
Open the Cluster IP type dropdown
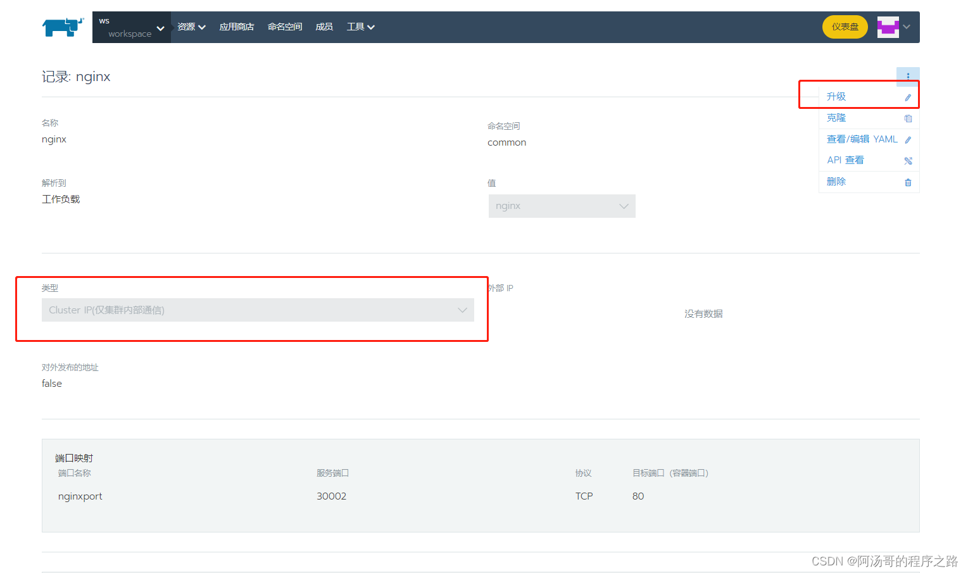pyautogui.click(x=258, y=310)
